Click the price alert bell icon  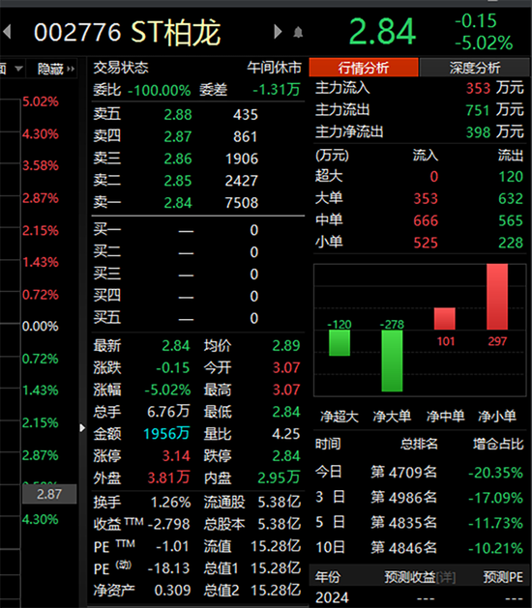(x=298, y=32)
